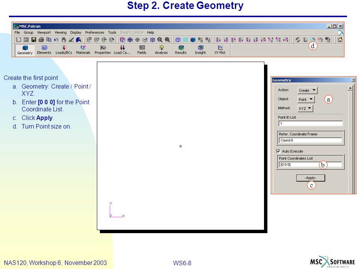Open the Method dropdown set to XYZ

tap(305, 108)
